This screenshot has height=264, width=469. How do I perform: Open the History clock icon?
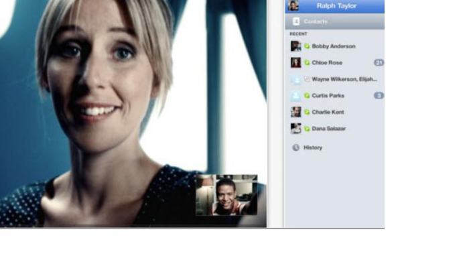click(296, 147)
